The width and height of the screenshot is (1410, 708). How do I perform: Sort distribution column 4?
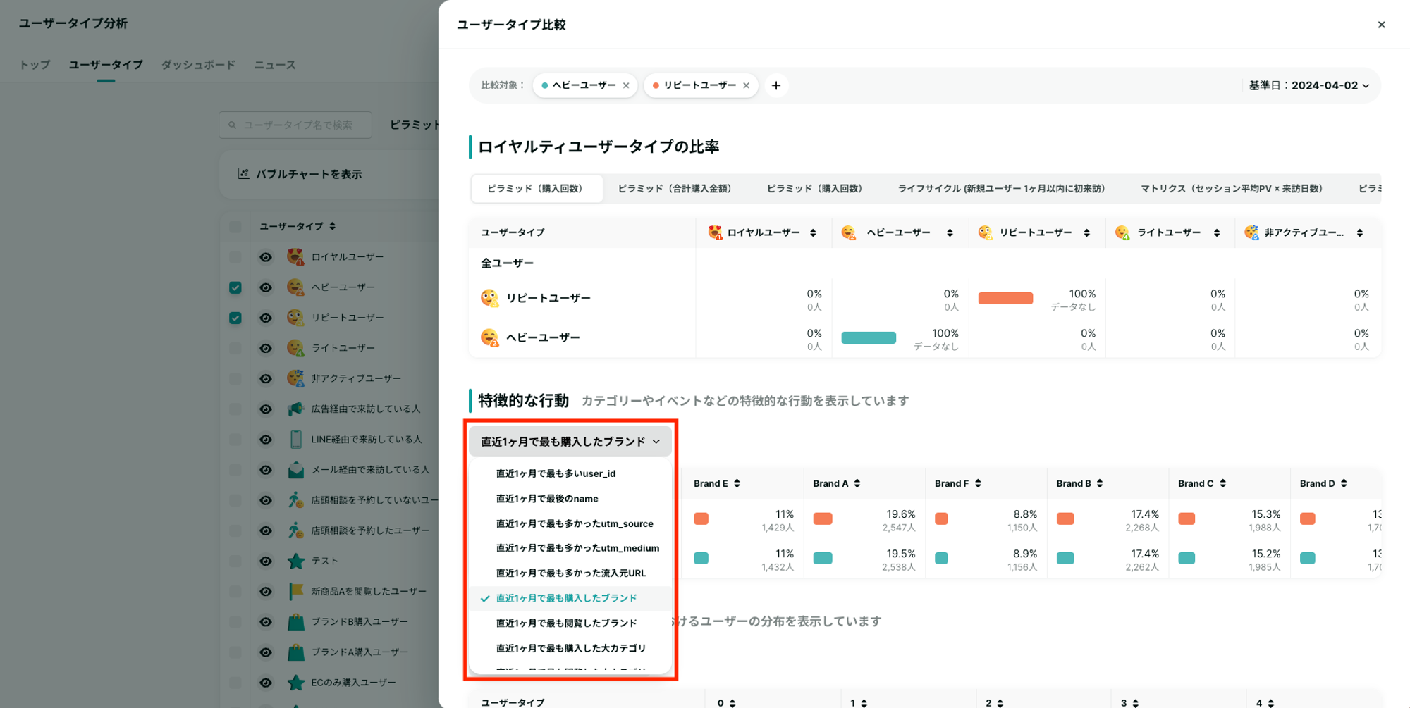[x=1270, y=703]
